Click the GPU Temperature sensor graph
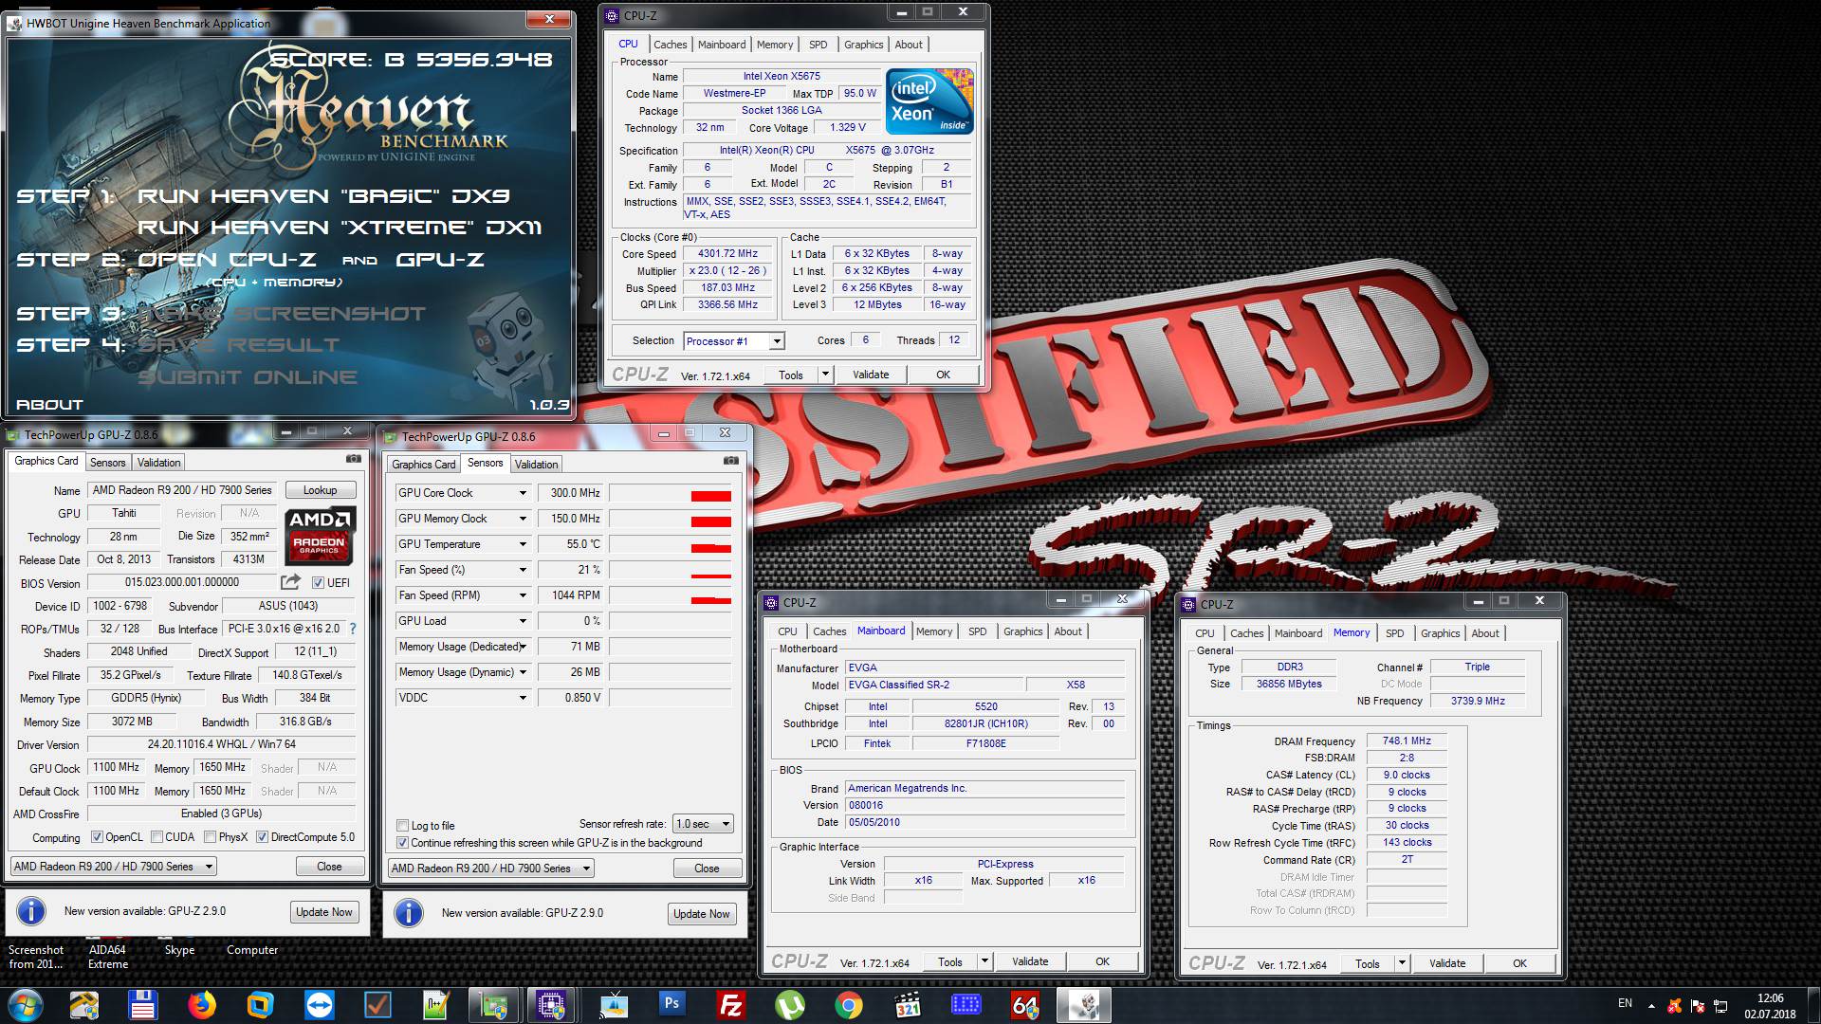Screen dimensions: 1821x1024 pyautogui.click(x=670, y=544)
